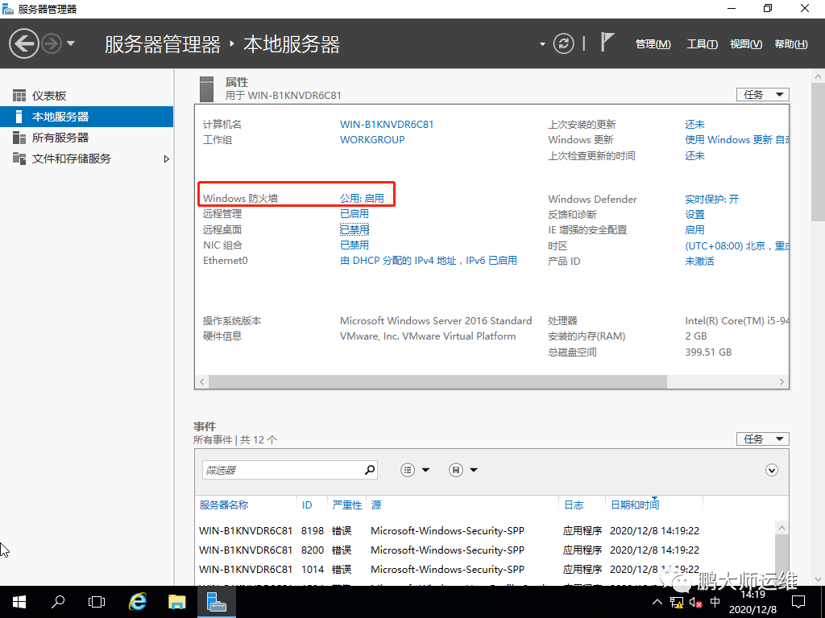Click IE 增强的安全配置 启用 link
This screenshot has height=618, width=825.
694,229
